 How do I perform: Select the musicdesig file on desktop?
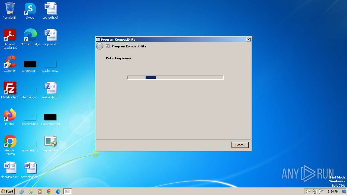30,146
